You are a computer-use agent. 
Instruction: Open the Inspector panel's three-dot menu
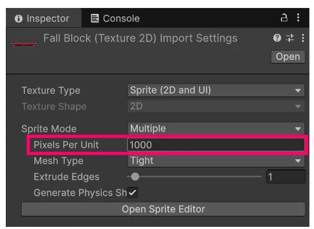click(x=298, y=18)
